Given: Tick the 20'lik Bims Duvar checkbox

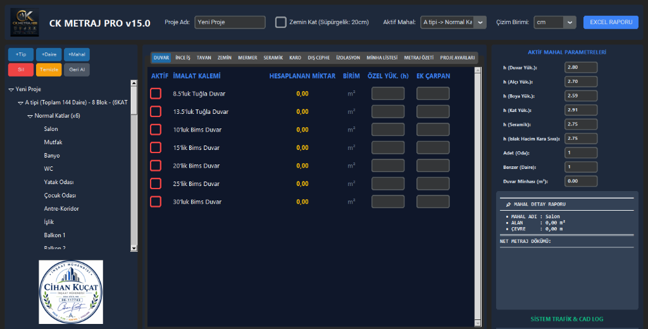Looking at the screenshot, I should click(156, 166).
